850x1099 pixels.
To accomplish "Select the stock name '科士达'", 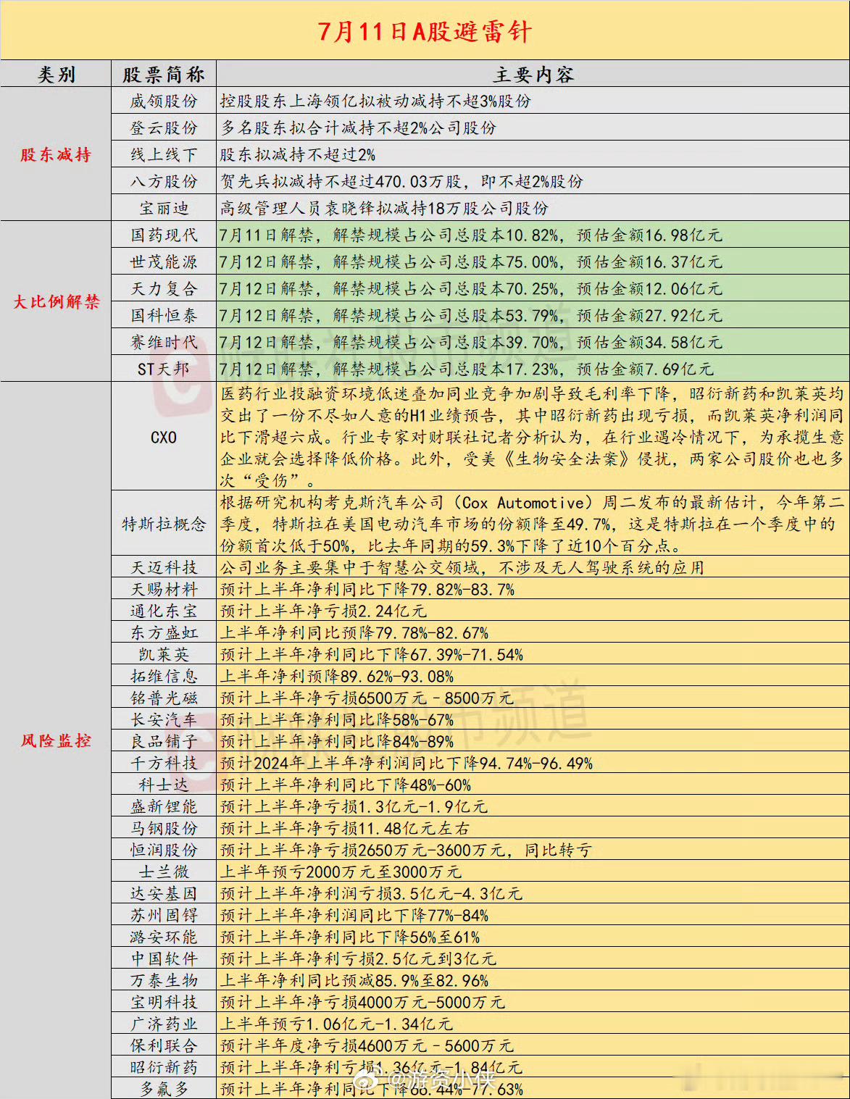I will [164, 785].
